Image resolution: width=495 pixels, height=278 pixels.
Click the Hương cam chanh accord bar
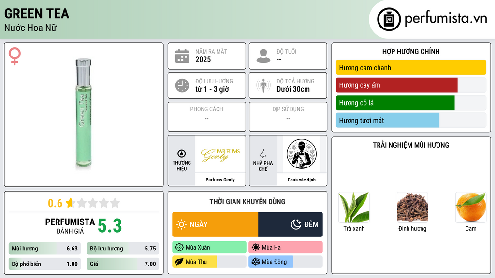coord(411,68)
